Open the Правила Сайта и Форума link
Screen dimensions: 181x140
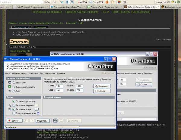click(x=82, y=12)
